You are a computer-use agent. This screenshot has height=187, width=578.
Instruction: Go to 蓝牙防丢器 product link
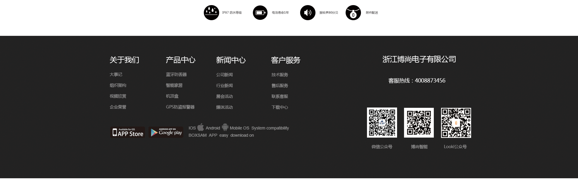click(176, 74)
